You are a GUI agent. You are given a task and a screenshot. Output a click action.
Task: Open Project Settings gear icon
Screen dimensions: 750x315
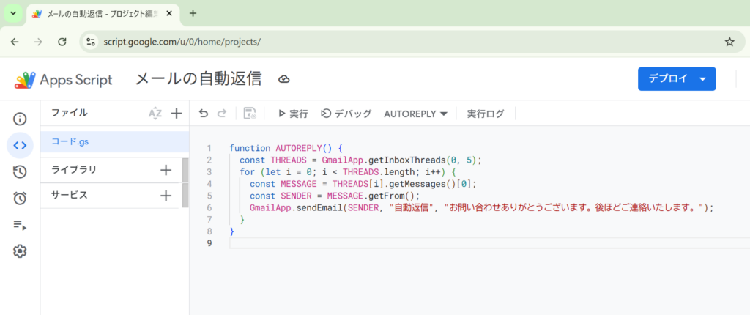tap(20, 251)
